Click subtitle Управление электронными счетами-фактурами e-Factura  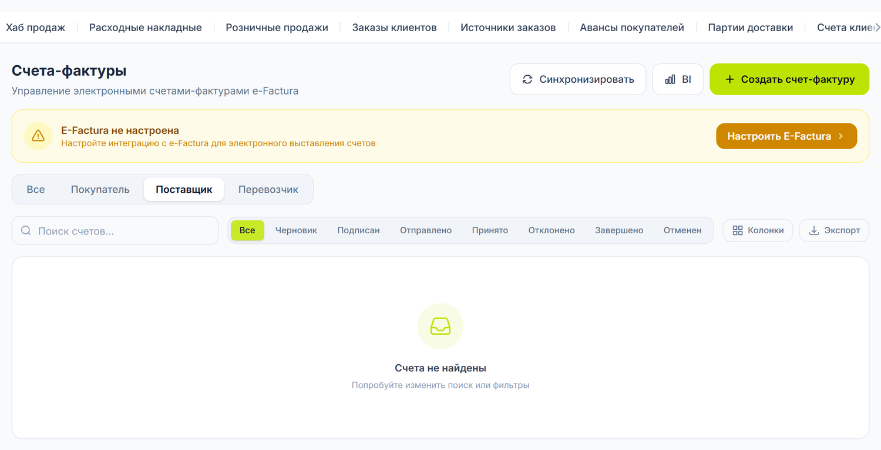155,91
